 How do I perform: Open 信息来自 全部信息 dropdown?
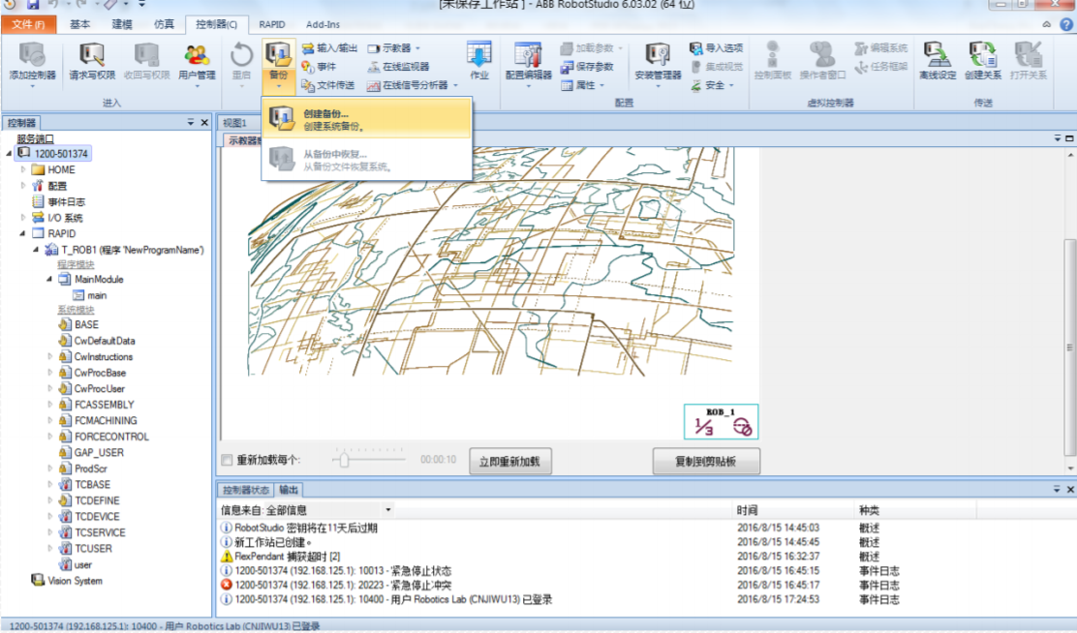388,509
